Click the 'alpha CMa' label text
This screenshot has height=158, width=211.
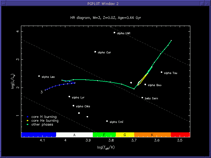(83, 106)
